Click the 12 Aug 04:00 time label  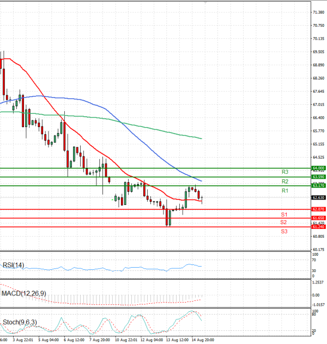tap(152, 340)
